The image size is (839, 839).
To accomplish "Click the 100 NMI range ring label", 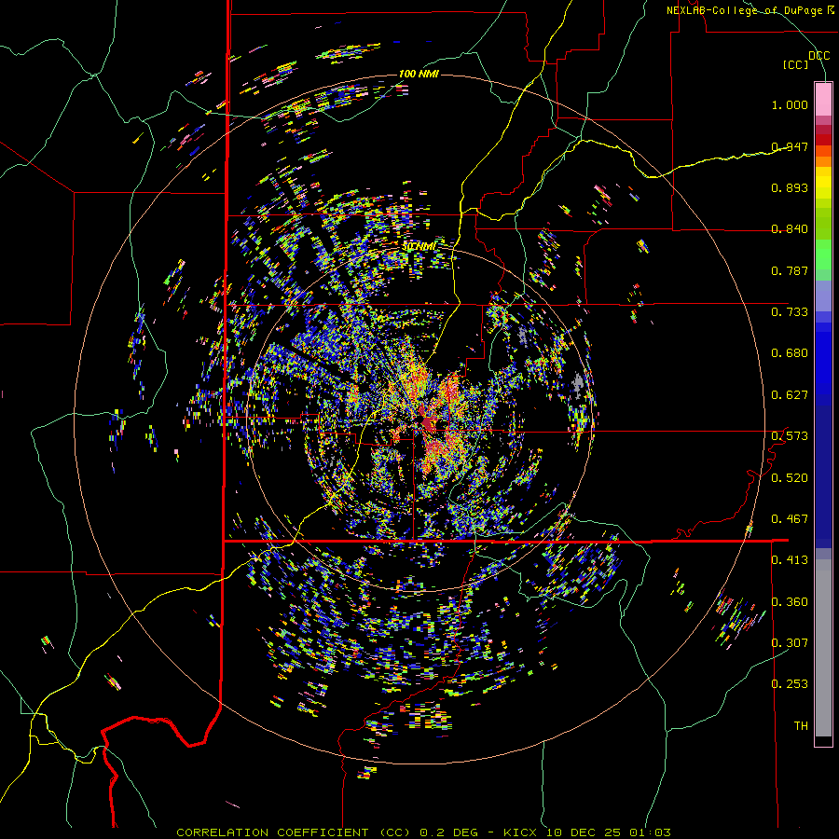I will tap(419, 74).
